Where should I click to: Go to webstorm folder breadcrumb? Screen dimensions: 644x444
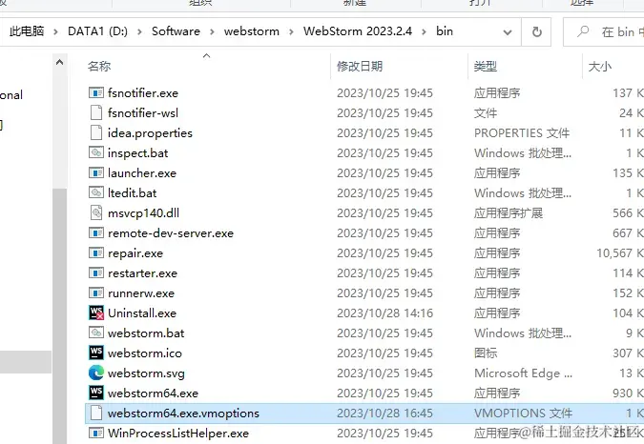point(251,31)
